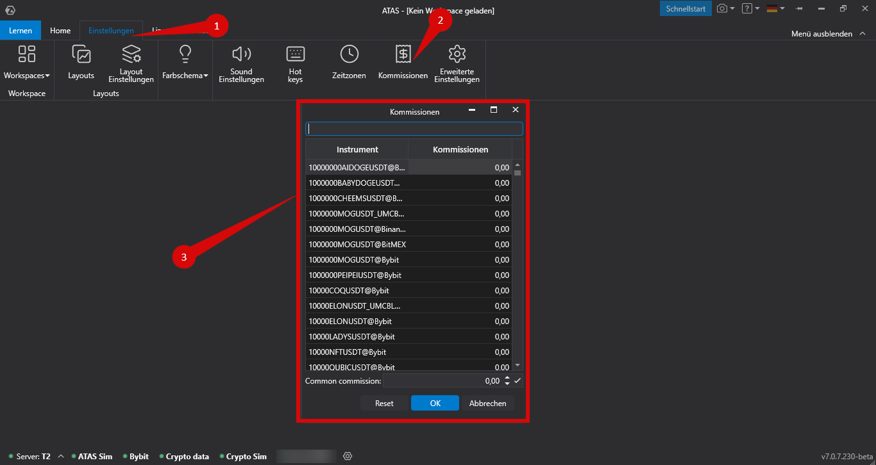Select the 1000000MOGUSDT_UMCB row
Viewport: 876px width, 465px height.
pyautogui.click(x=409, y=213)
